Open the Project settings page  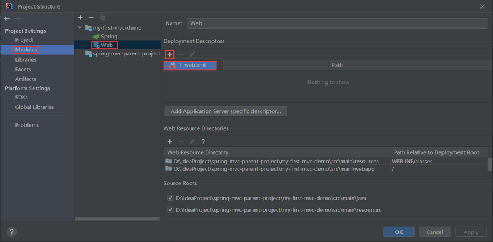[24, 39]
